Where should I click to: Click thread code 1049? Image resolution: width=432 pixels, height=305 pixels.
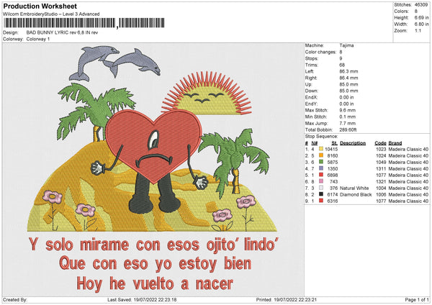381,162
